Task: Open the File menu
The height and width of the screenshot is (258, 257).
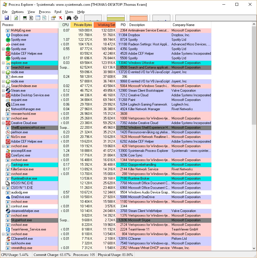Action: pyautogui.click(x=5, y=12)
